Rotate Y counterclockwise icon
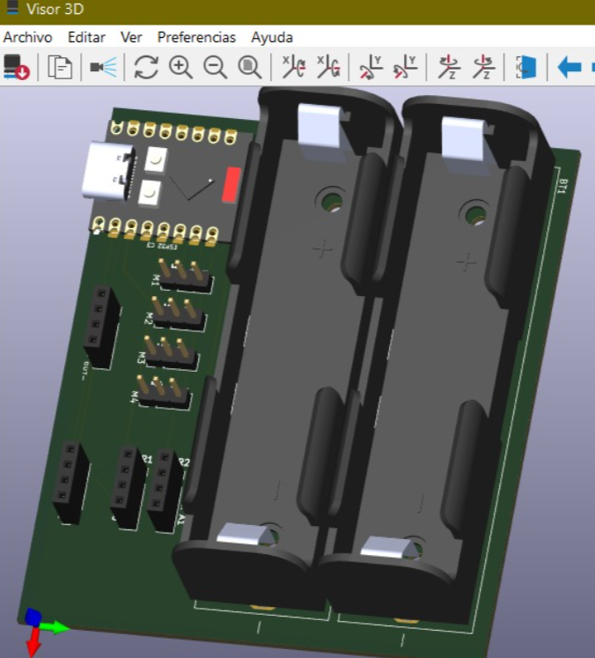 [x=406, y=67]
